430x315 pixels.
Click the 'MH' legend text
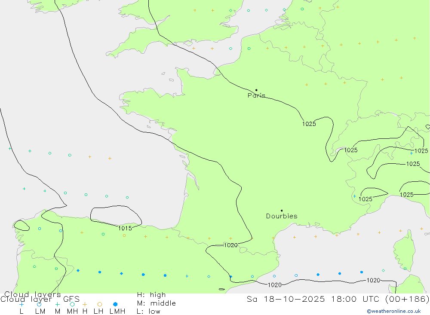72,312
